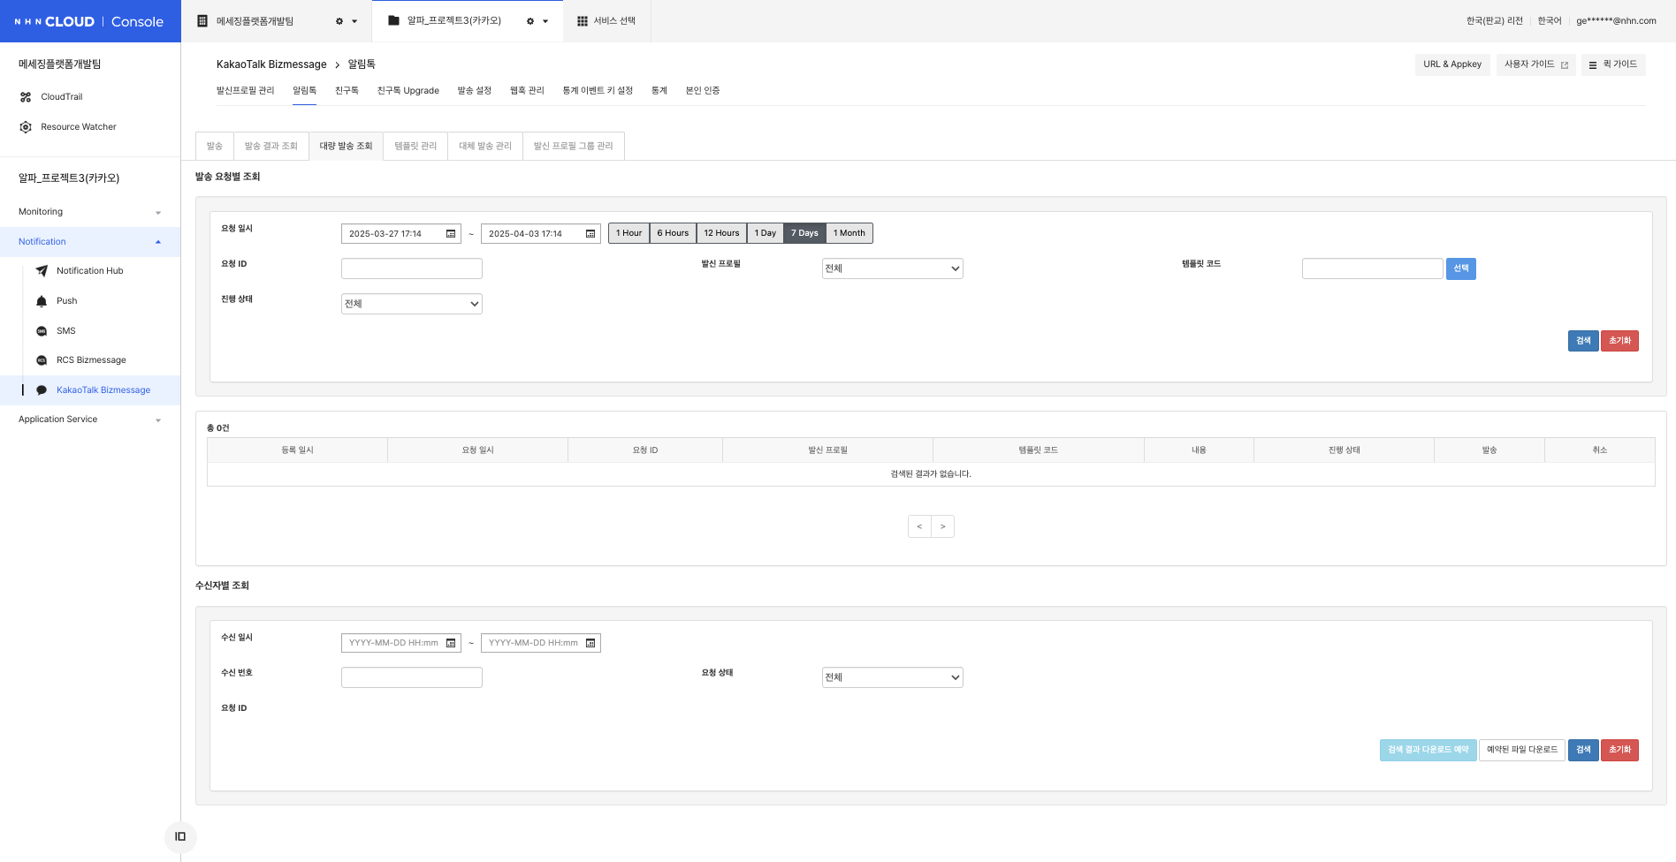
Task: Click the NHN Cloud Console logo
Action: pos(89,21)
